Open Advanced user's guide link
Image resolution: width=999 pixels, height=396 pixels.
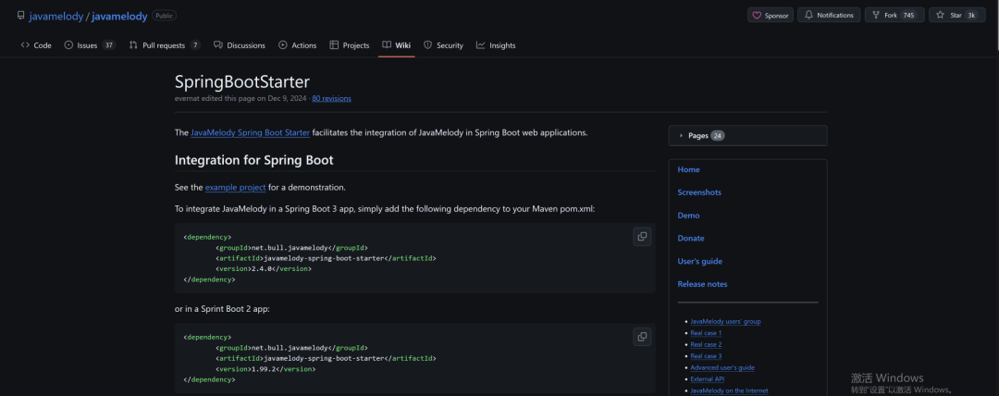coord(722,367)
